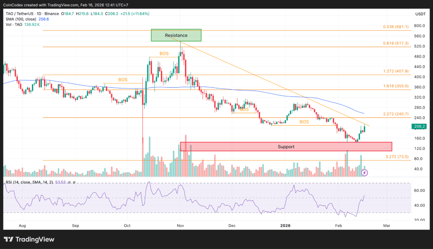
Task: Select the 0.618 (517.3) Fibonacci level label
Action: (395, 43)
